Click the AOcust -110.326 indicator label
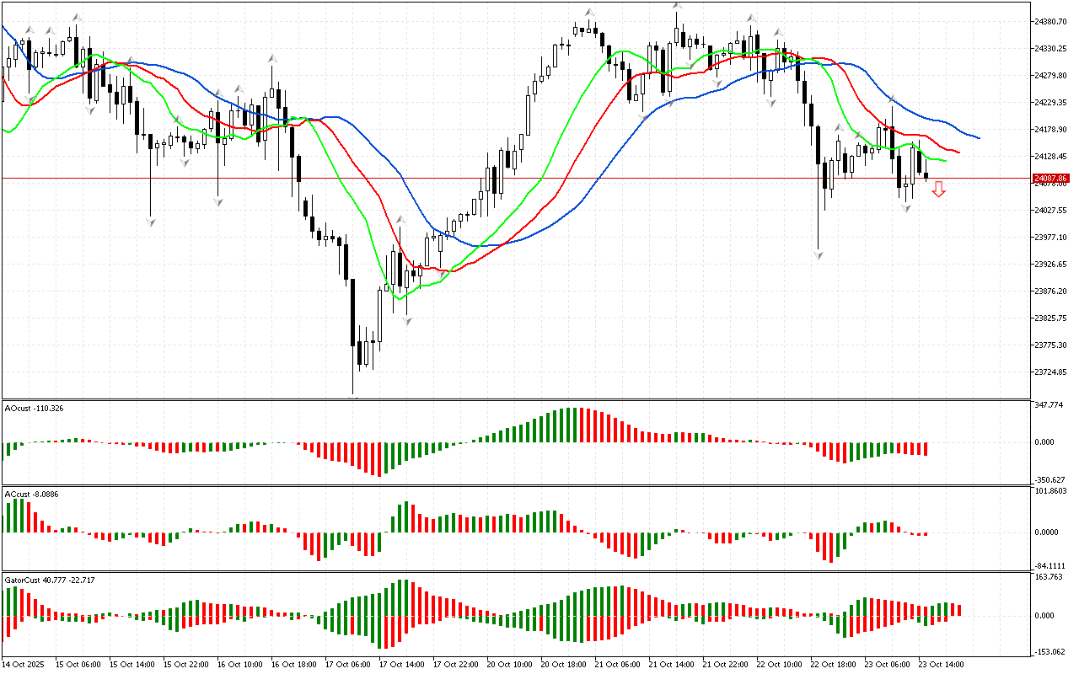 pyautogui.click(x=34, y=408)
